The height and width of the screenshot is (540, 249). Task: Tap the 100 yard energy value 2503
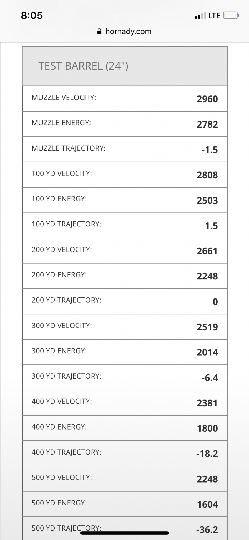(207, 200)
